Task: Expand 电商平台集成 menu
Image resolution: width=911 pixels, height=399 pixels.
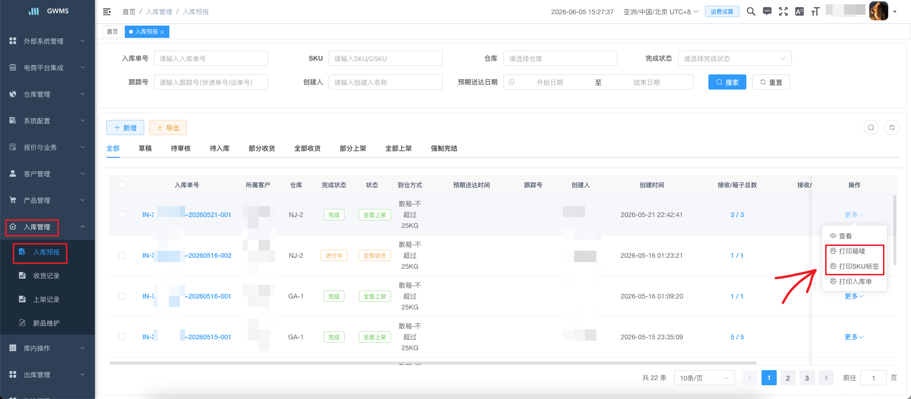Action: (x=47, y=68)
